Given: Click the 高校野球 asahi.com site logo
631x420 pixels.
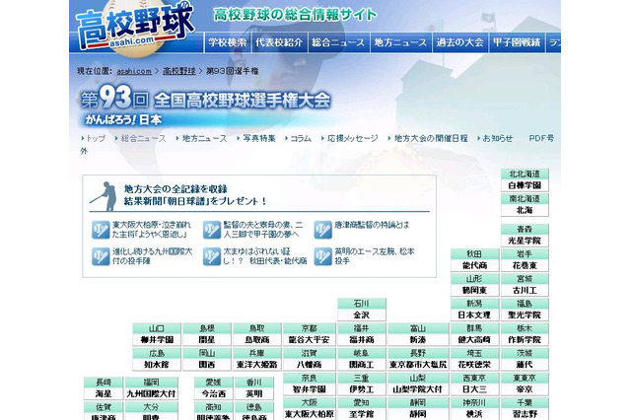Looking at the screenshot, I should 135,27.
